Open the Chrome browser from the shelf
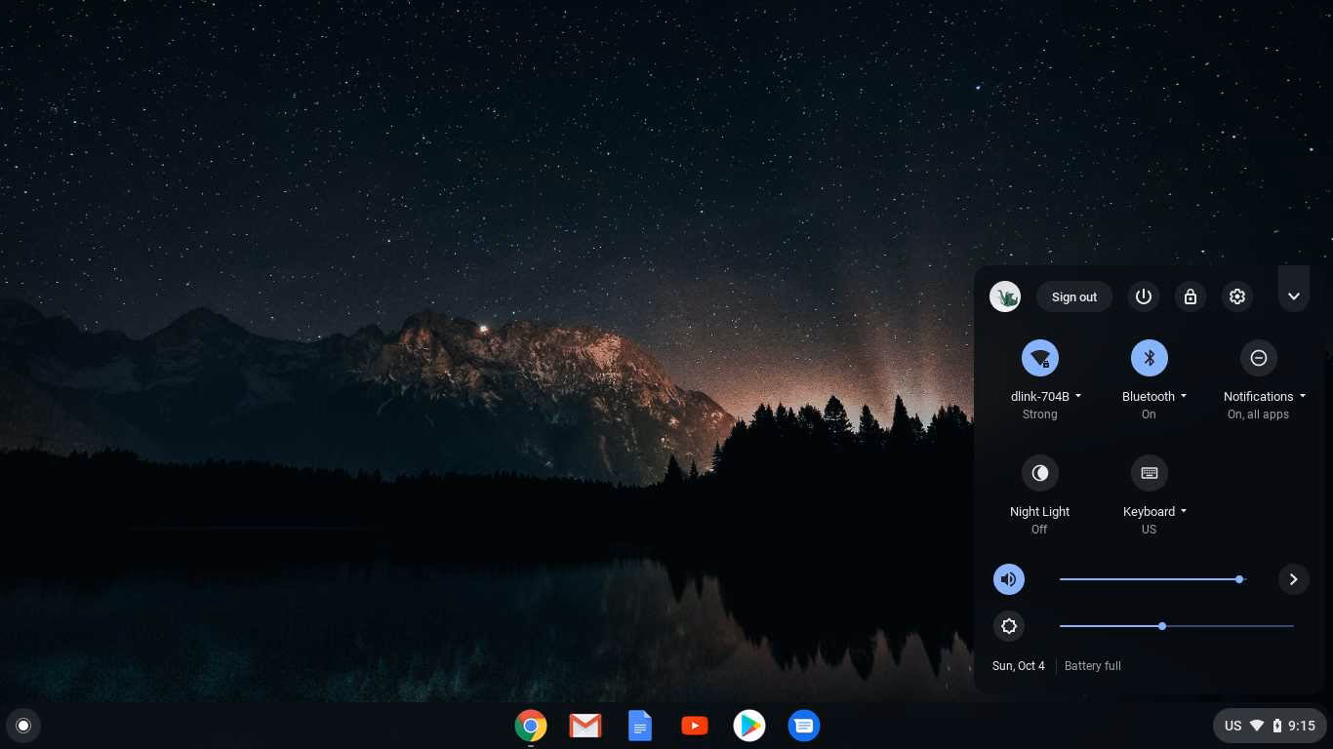The width and height of the screenshot is (1333, 749). click(x=530, y=726)
